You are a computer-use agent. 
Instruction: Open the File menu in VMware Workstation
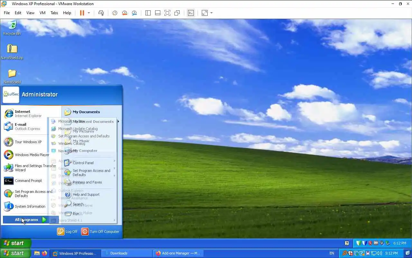click(x=7, y=13)
